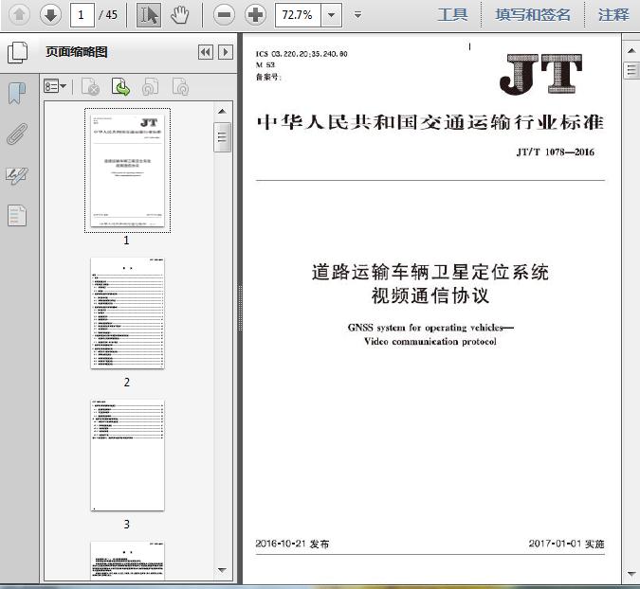
Task: Click the page number input field
Action: [x=82, y=15]
